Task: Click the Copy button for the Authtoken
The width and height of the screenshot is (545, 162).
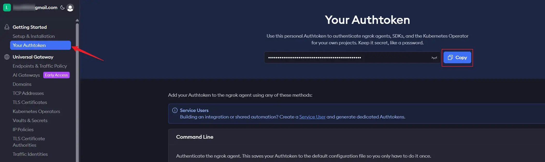Action: point(457,58)
